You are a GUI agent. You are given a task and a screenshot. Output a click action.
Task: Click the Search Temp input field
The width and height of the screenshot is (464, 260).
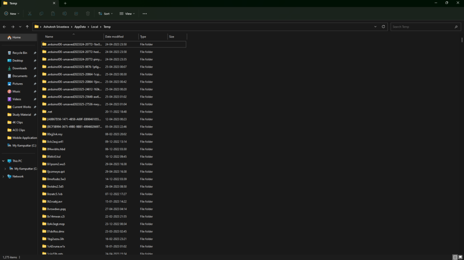(421, 27)
